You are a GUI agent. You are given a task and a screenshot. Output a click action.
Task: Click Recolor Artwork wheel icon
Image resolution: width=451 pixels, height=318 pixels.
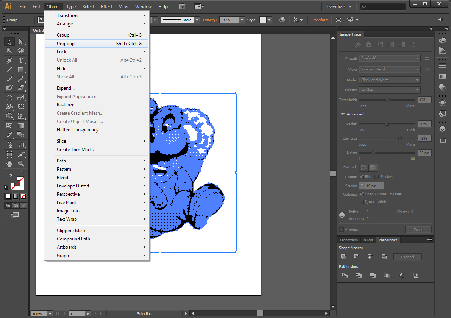point(282,20)
